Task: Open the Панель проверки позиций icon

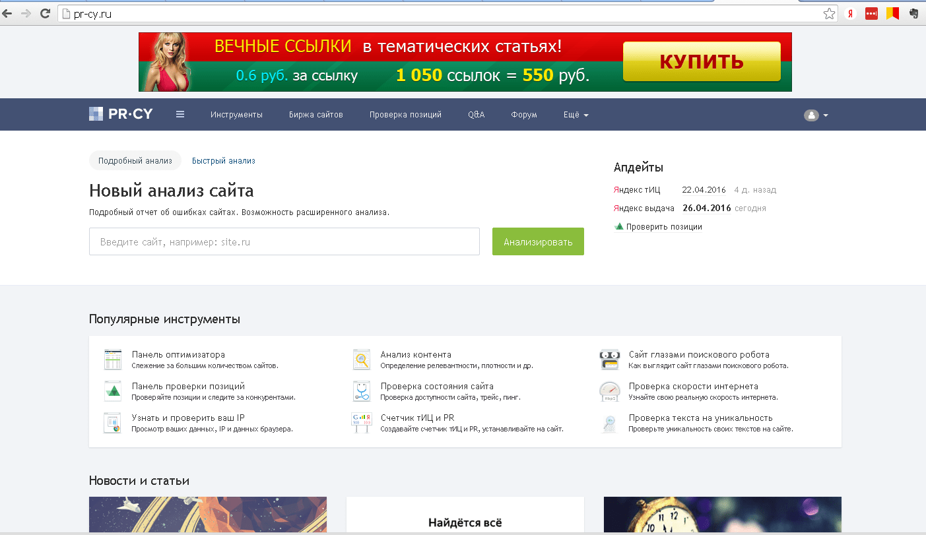Action: 112,391
